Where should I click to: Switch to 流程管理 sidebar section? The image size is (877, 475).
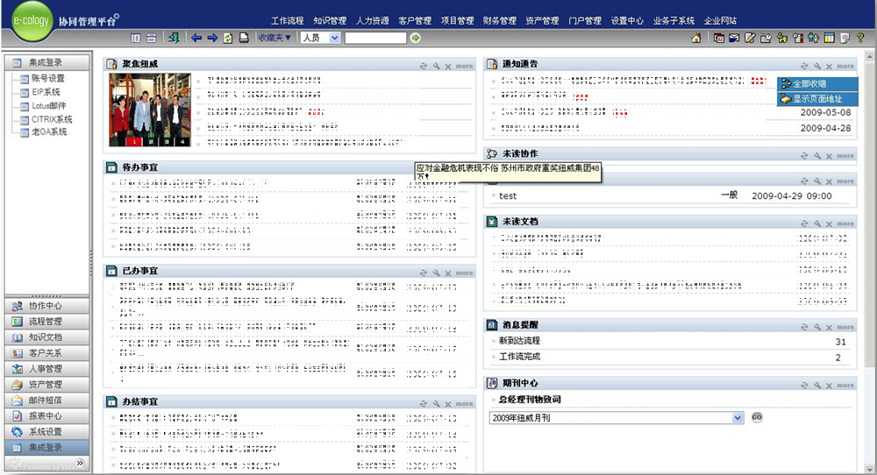click(47, 322)
